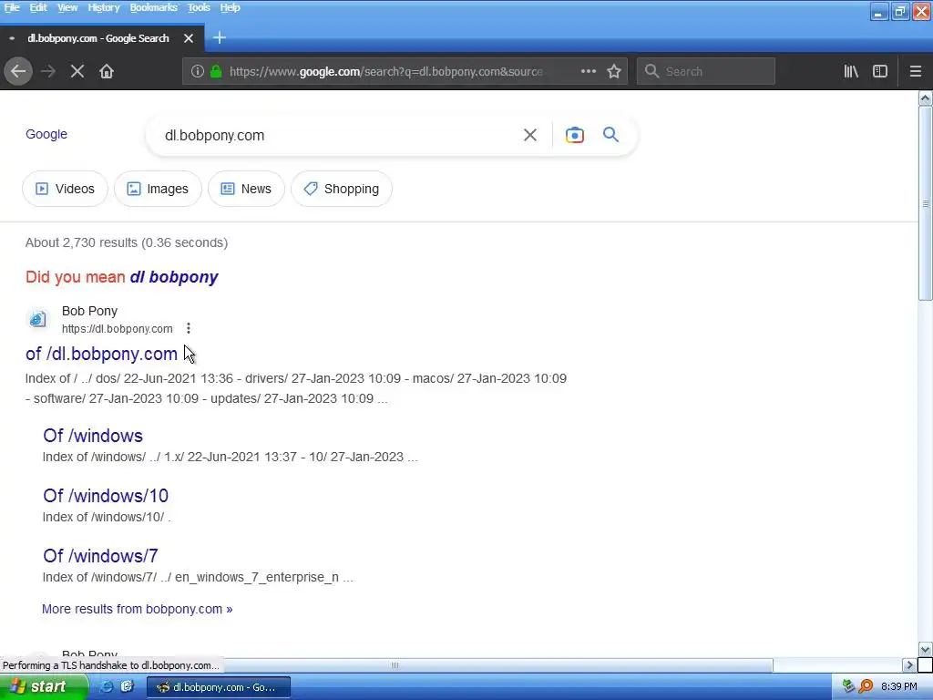Focus the Firefox address bar URL
This screenshot has height=700, width=933.
(385, 71)
